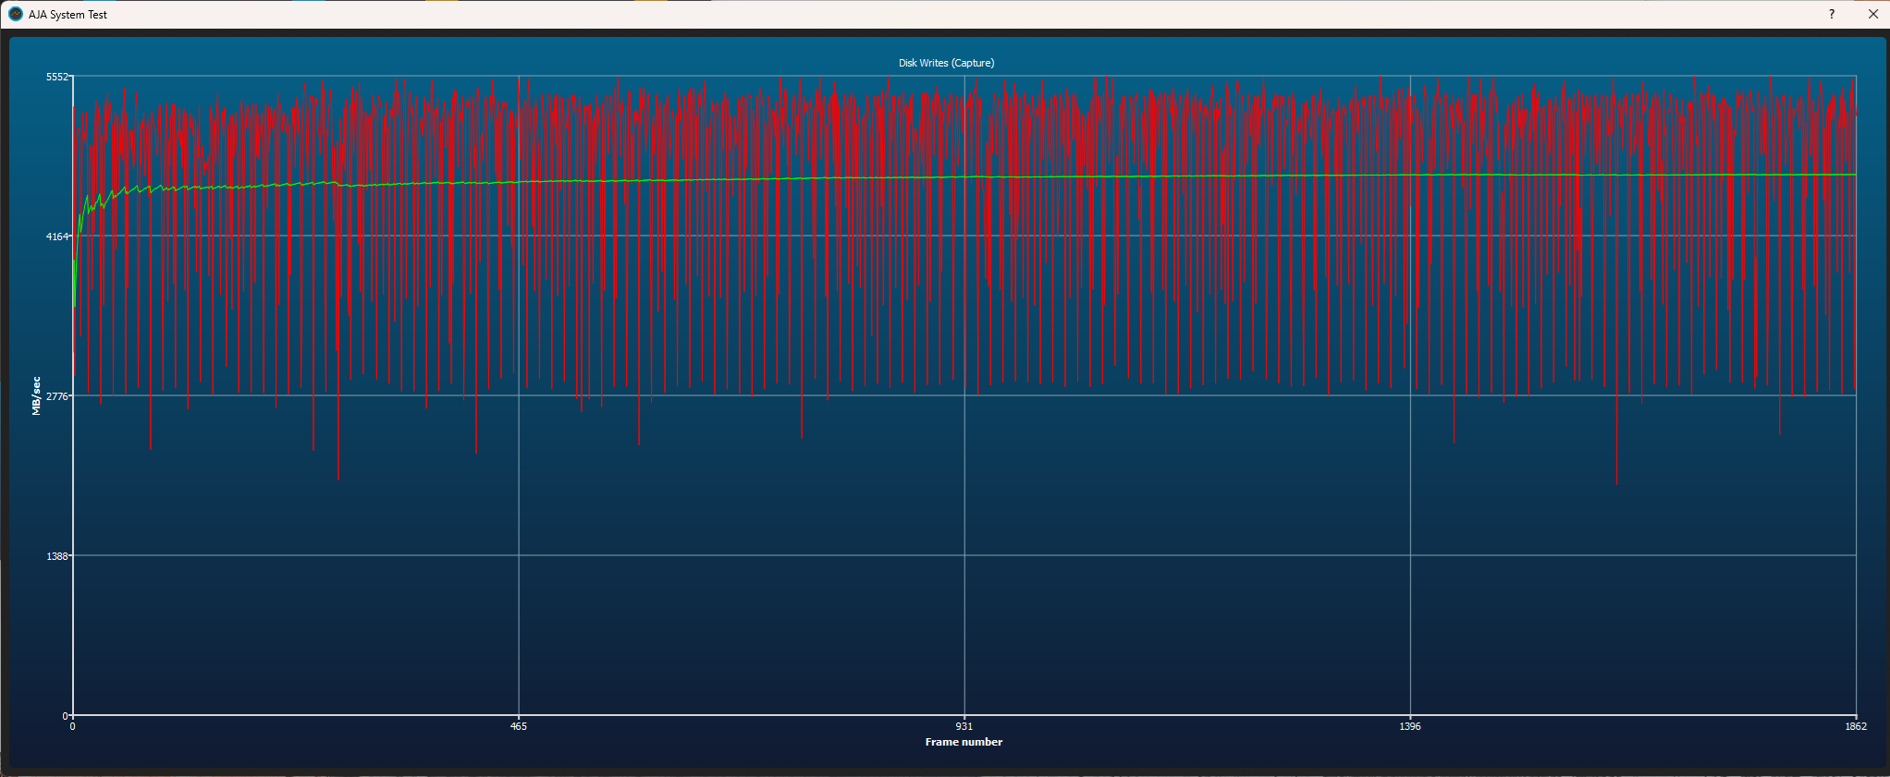Viewport: 1890px width, 777px height.
Task: Click the green average line at its right end
Action: (x=1852, y=174)
